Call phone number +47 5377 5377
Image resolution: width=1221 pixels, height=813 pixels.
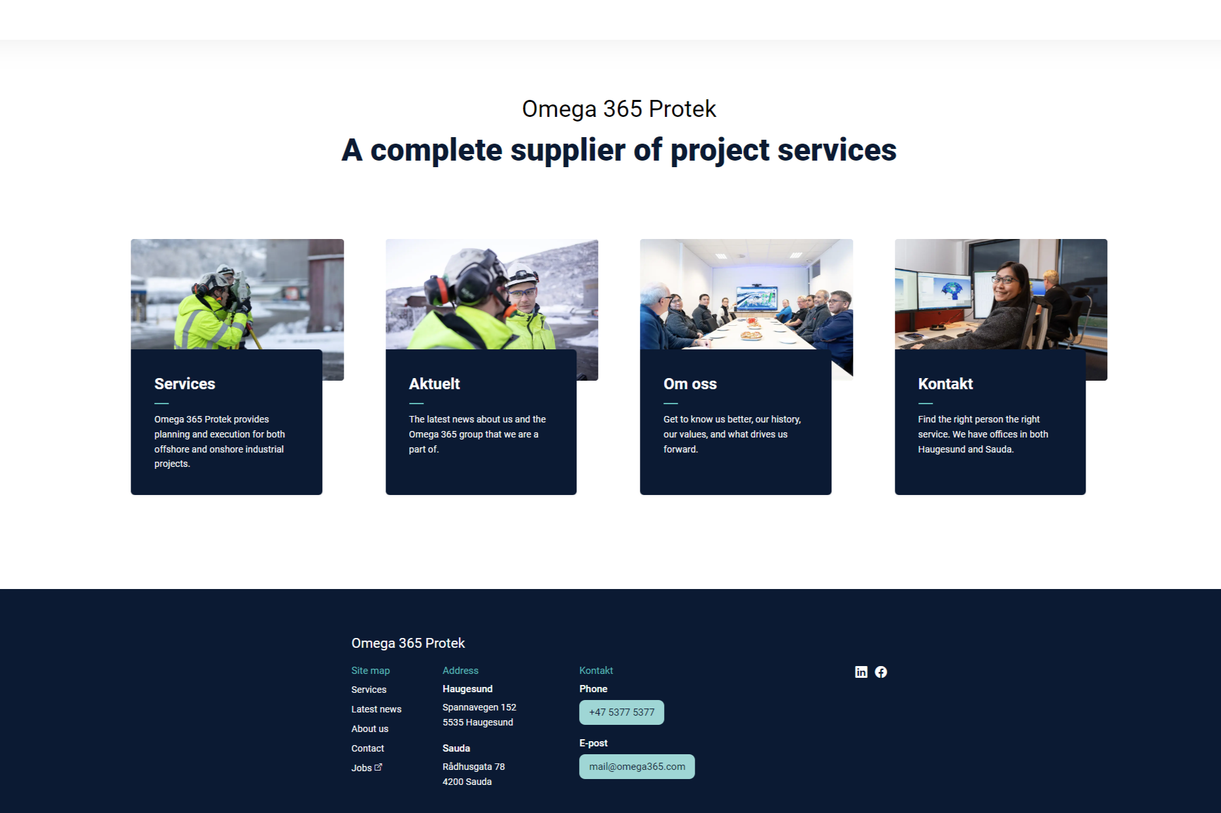point(621,712)
